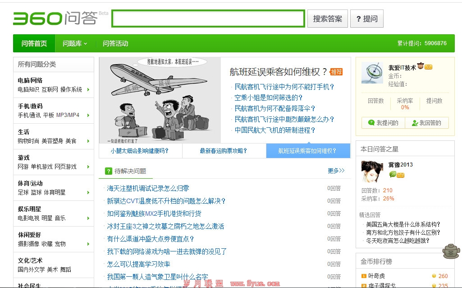The width and height of the screenshot is (462, 288).
Task: Click the 0回答 count beside 怎么可以提高学习效率
Action: 334,264
